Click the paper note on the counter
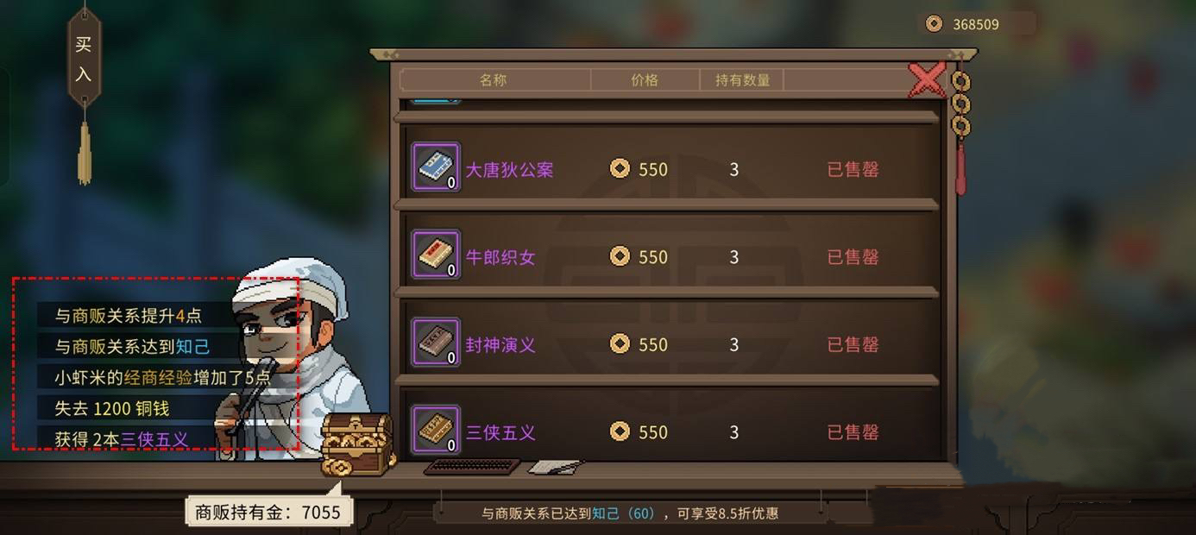 point(555,467)
